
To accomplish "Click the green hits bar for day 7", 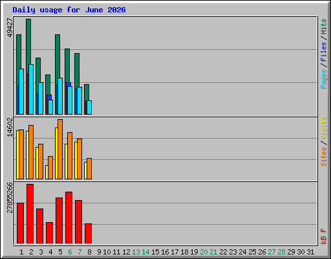I will tap(77, 70).
